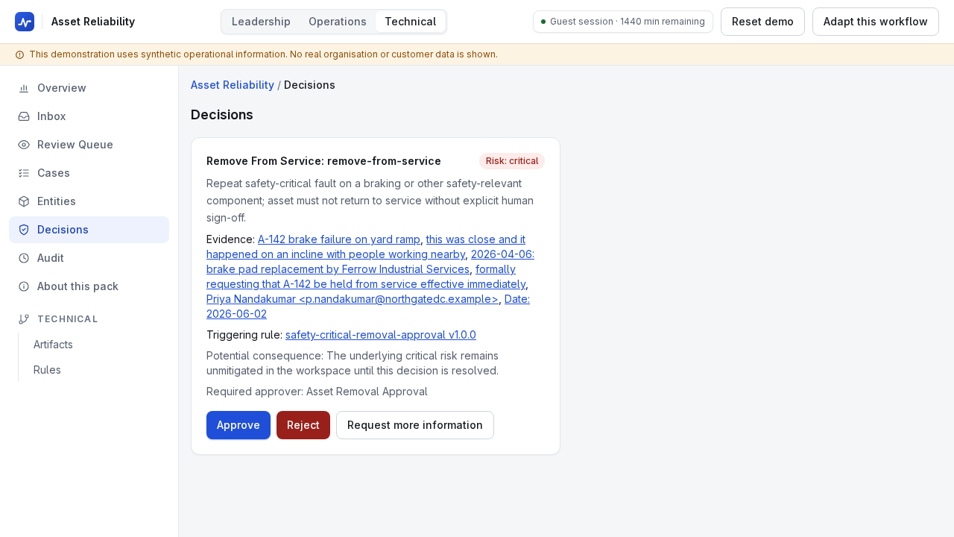Click the Asset Reliability pulse logo icon
The image size is (954, 537).
[25, 22]
